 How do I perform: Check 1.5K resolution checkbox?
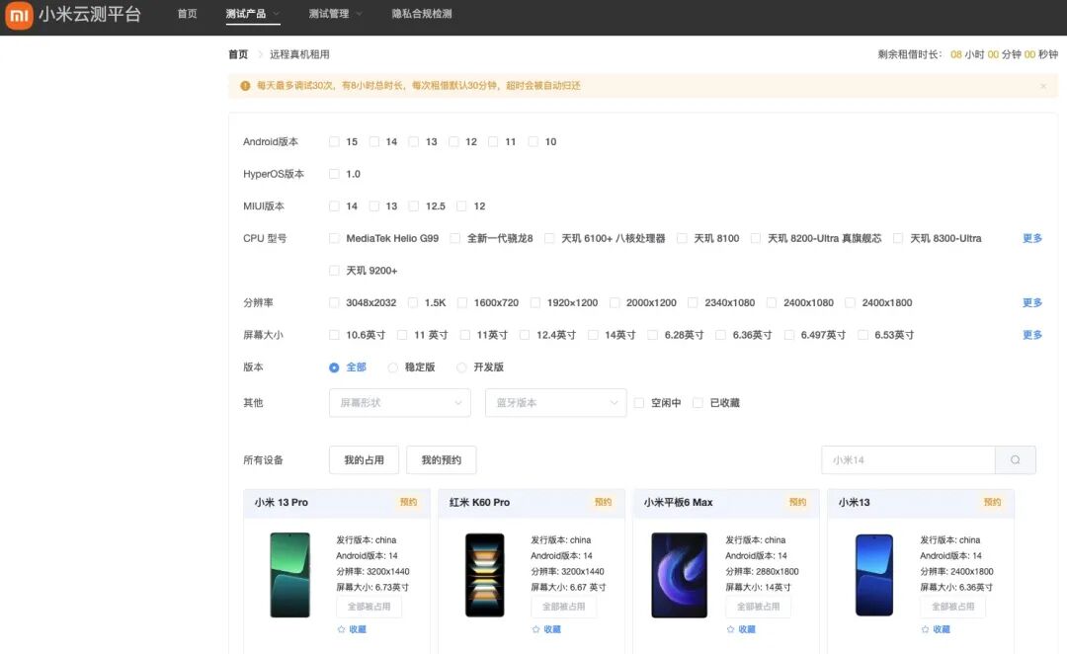tap(413, 303)
